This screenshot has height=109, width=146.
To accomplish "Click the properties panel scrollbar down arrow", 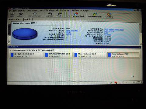I will click(140, 44).
